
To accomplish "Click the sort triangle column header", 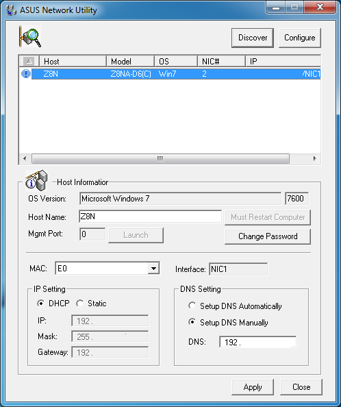I will click(x=29, y=61).
